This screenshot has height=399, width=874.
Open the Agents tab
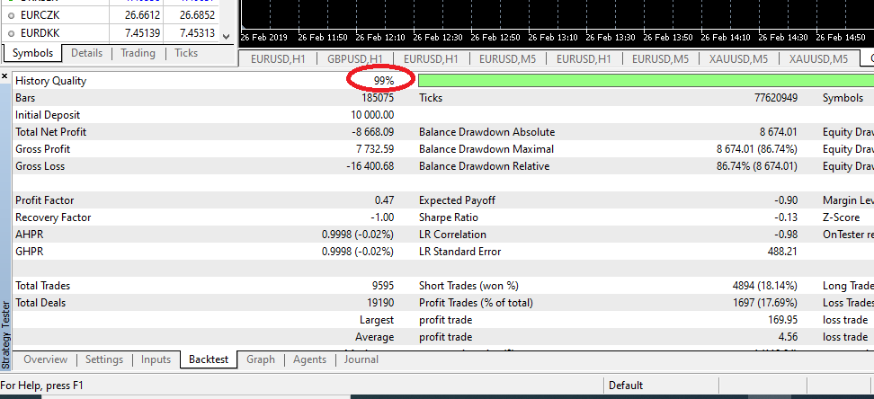pyautogui.click(x=309, y=359)
